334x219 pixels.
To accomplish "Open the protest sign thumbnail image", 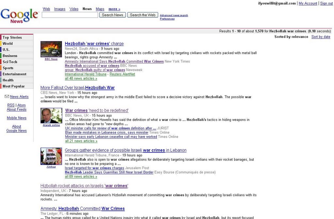I will point(51,156).
